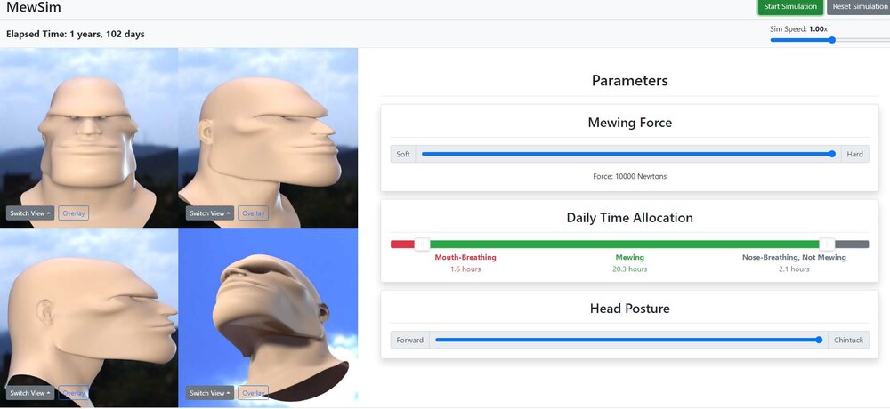The image size is (890, 409).
Task: Click the Sim Speed slider handle
Action: (832, 40)
